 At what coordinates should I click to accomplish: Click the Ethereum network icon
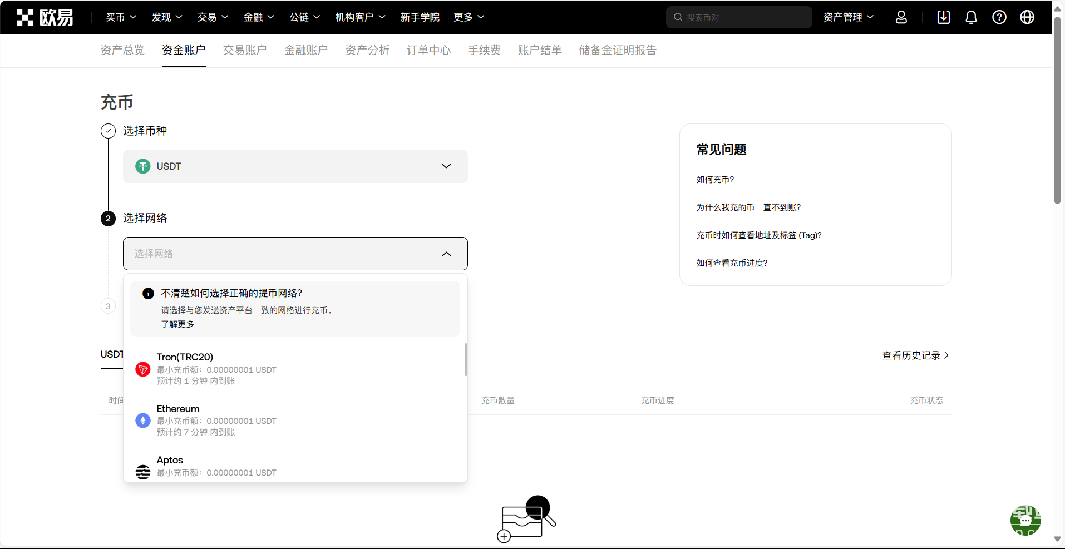pyautogui.click(x=143, y=421)
